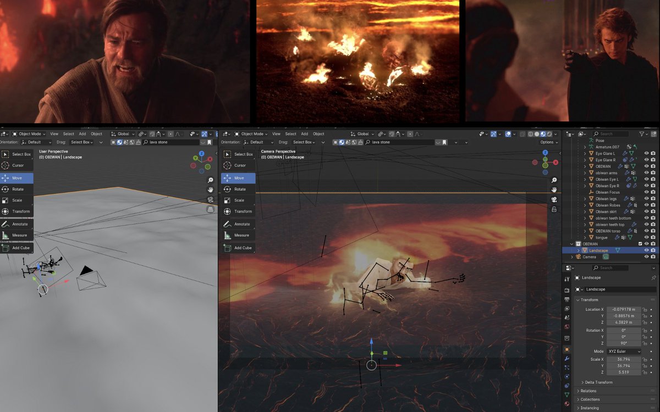
Task: Toggle camera view icon in camera viewport
Action: pyautogui.click(x=554, y=199)
